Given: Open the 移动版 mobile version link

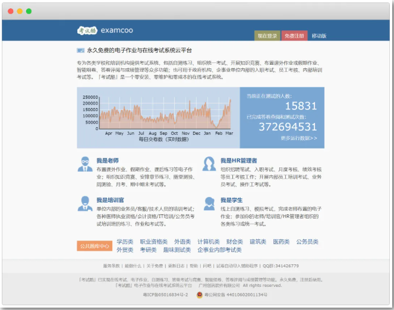Looking at the screenshot, I should click(x=319, y=36).
